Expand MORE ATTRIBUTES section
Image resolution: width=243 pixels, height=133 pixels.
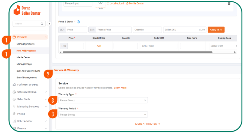tap(148, 124)
